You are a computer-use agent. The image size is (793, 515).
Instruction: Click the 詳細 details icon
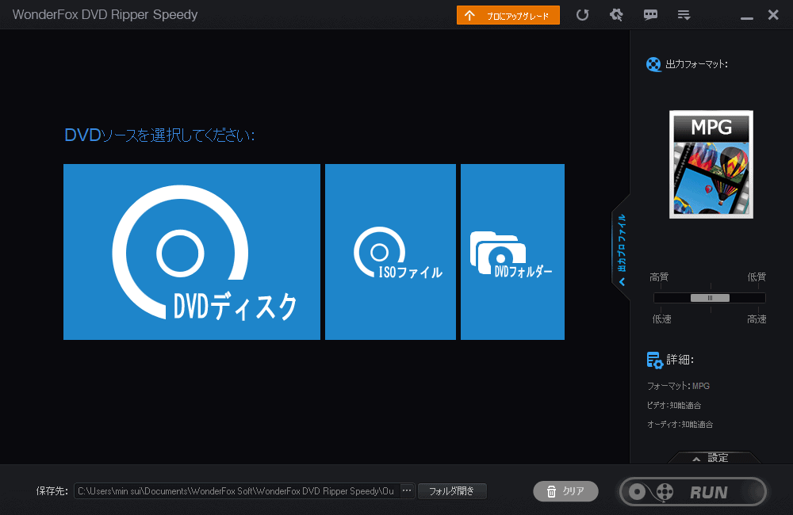point(654,360)
